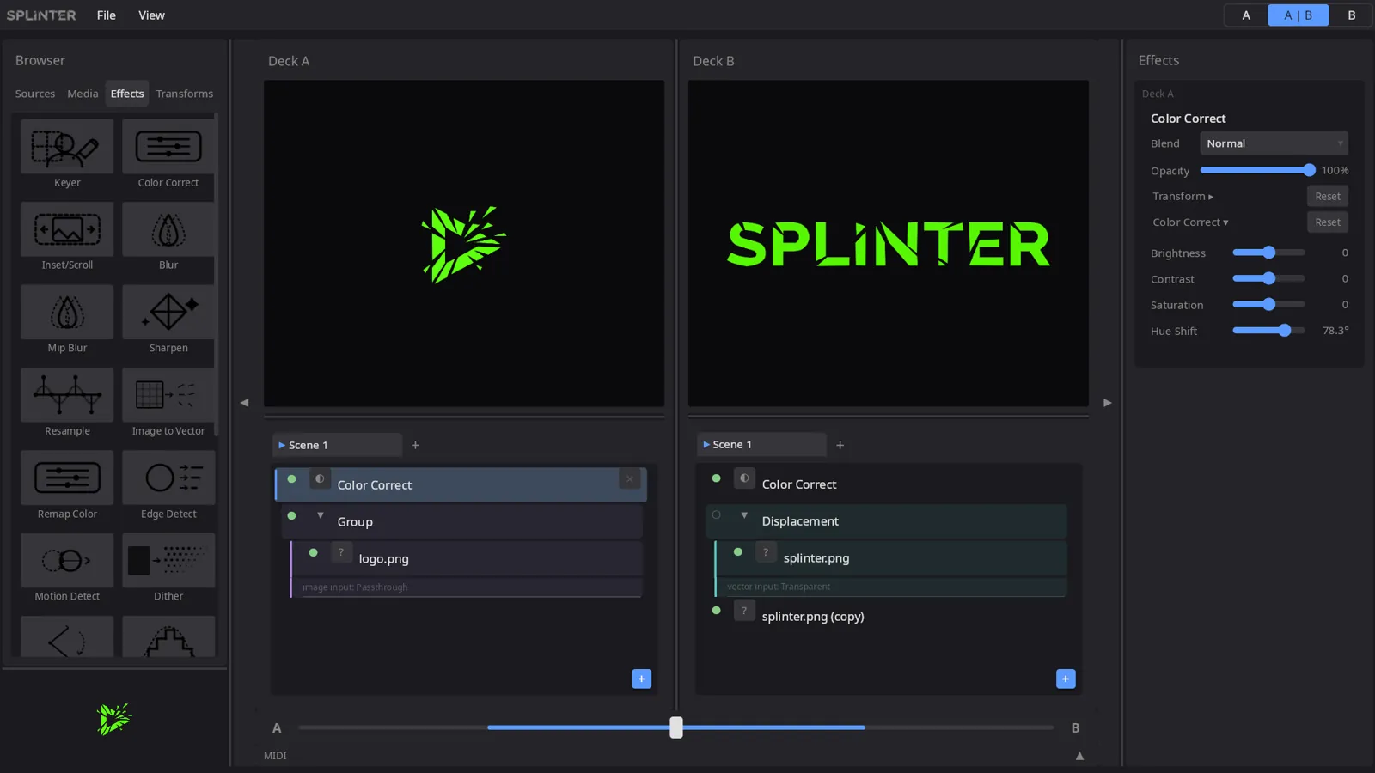Select Scene 1 tab in Deck A
Viewport: 1375px width, 773px height.
[337, 445]
